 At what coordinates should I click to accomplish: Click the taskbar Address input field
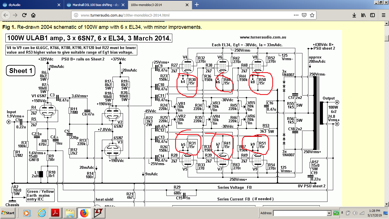[x=300, y=213]
